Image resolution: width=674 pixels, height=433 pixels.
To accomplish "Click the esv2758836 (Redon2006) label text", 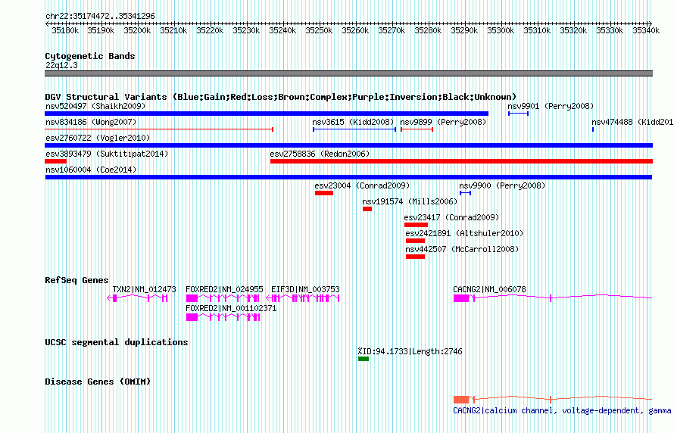I will click(x=320, y=154).
